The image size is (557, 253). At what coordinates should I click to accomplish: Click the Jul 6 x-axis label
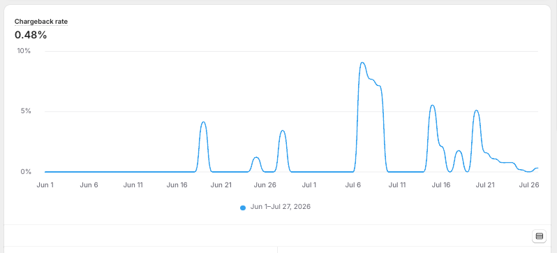tap(353, 185)
